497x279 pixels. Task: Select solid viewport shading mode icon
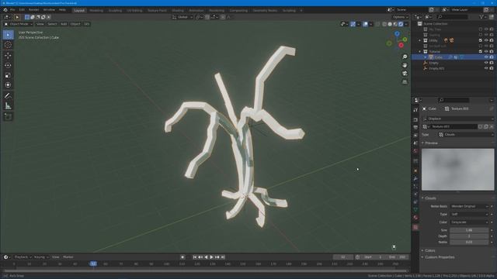click(390, 24)
